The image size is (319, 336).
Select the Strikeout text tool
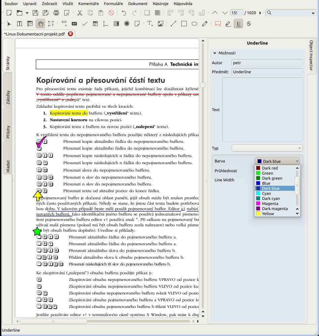click(x=249, y=24)
